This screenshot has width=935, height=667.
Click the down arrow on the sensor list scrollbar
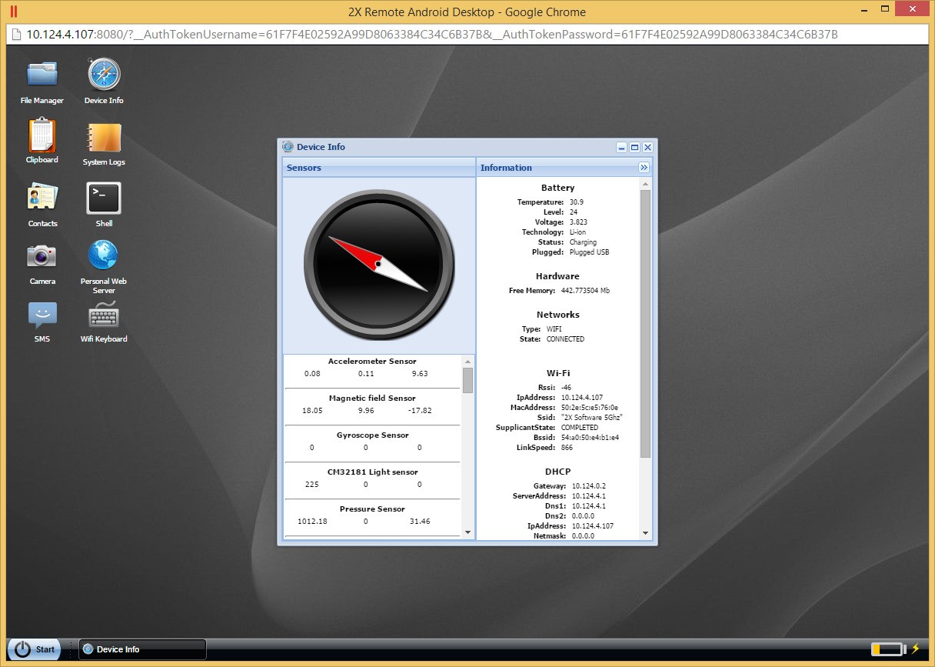click(x=467, y=532)
